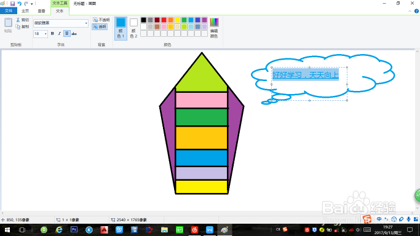
Task: Switch to the 主页 (Home) tab
Action: click(25, 11)
